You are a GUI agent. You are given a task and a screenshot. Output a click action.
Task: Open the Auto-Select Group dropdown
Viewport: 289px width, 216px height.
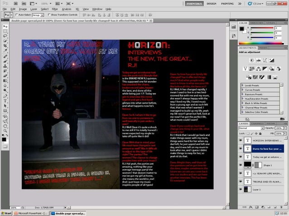38,15
